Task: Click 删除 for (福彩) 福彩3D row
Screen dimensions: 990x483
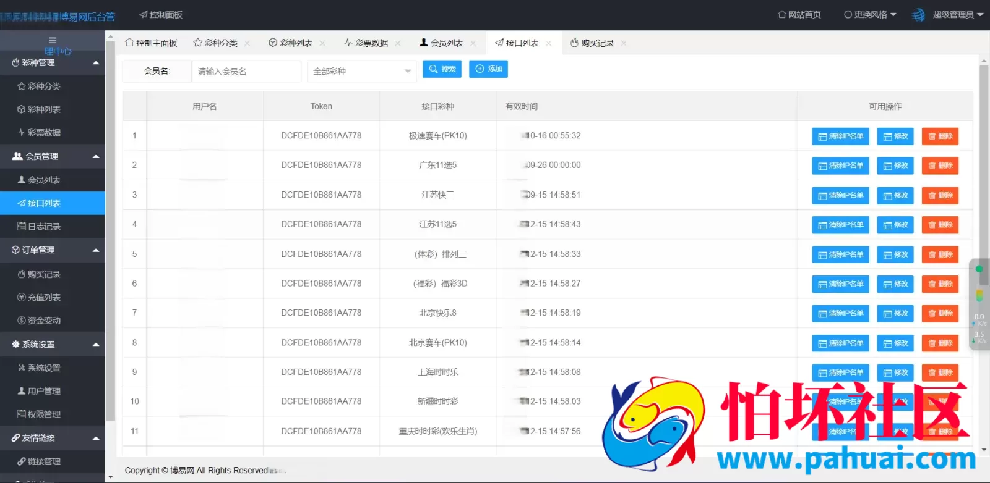Action: point(940,284)
